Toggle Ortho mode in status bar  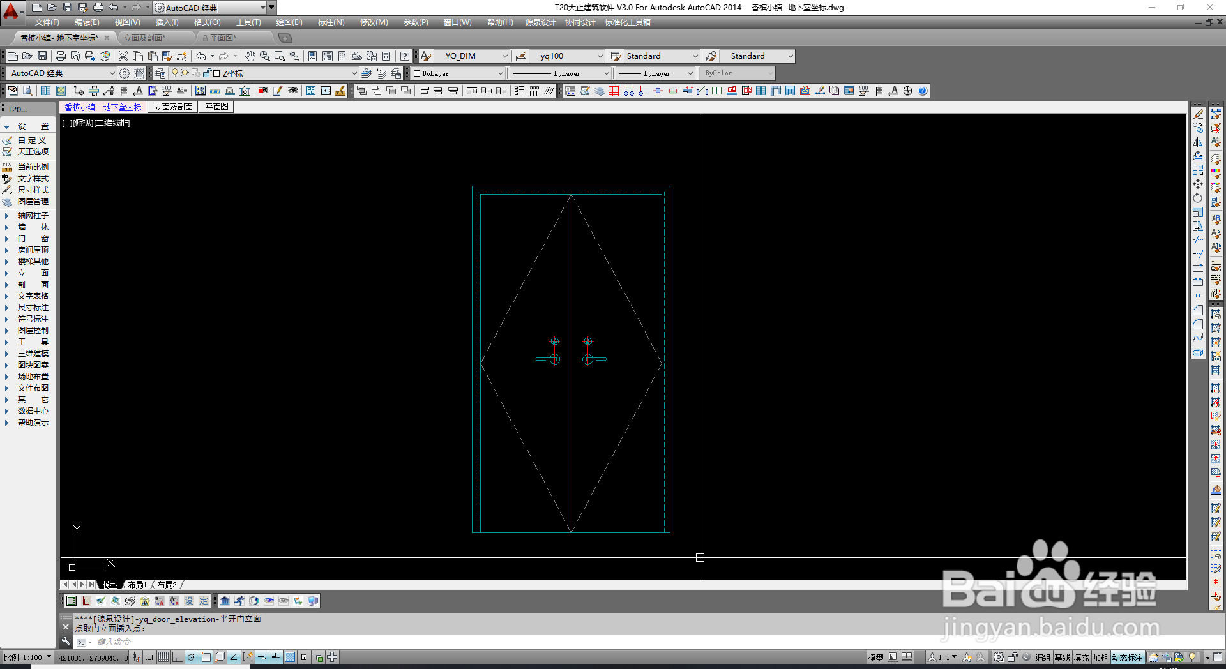click(x=178, y=657)
